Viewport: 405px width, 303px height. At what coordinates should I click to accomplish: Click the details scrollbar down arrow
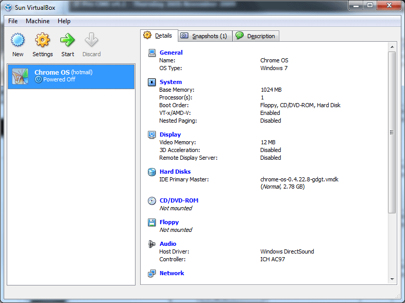[x=392, y=279]
